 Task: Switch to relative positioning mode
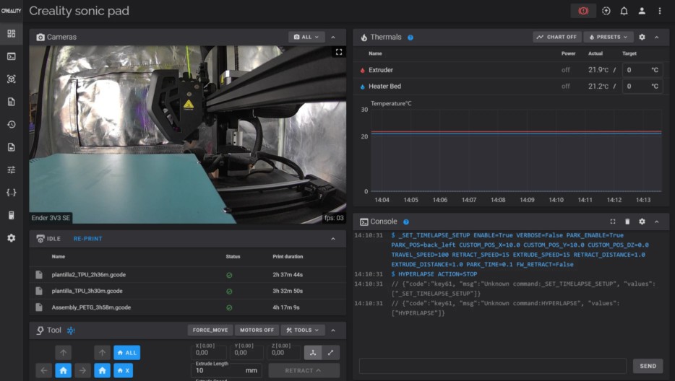(x=330, y=352)
